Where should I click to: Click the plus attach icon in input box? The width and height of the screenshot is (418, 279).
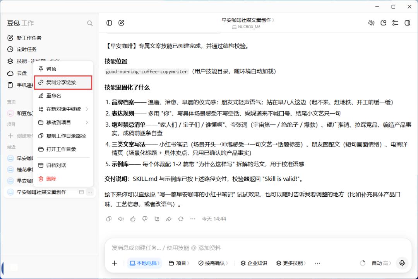tap(115, 263)
